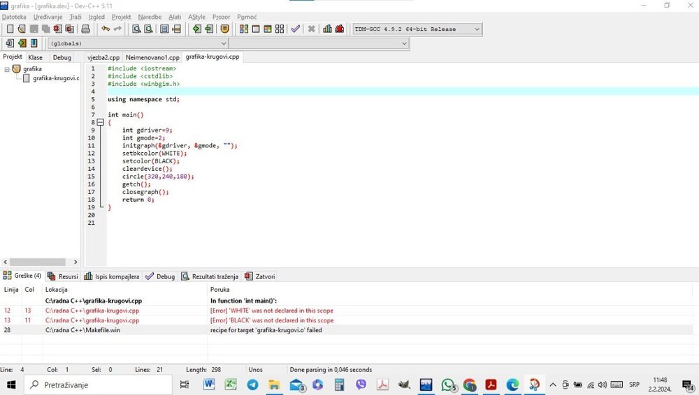Viewport: 699px width, 395px height.
Task: Click the Print icon in toolbar
Action: pyautogui.click(x=85, y=29)
